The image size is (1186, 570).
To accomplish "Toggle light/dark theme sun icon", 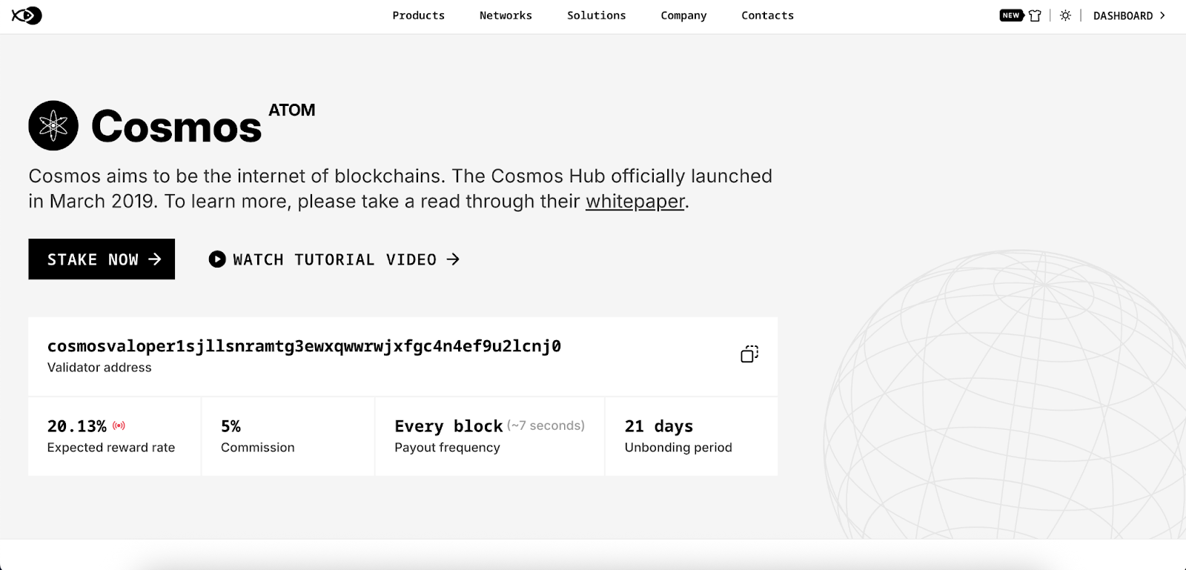I will pos(1065,16).
